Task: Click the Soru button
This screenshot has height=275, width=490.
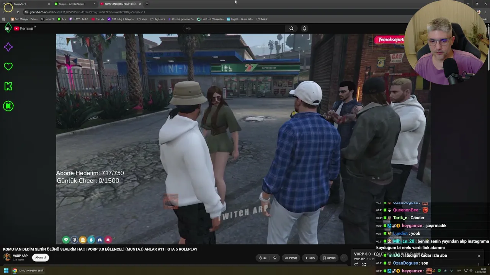Action: click(310, 258)
